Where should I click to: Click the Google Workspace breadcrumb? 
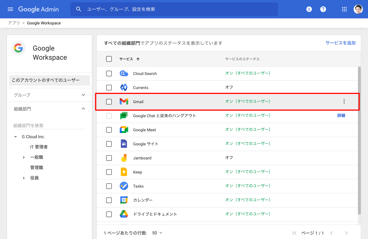44,23
